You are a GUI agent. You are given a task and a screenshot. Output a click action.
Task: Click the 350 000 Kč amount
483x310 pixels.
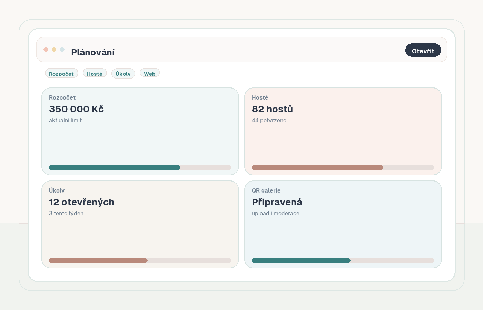coord(76,109)
